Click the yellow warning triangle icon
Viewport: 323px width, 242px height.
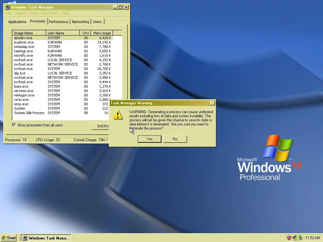pyautogui.click(x=118, y=115)
